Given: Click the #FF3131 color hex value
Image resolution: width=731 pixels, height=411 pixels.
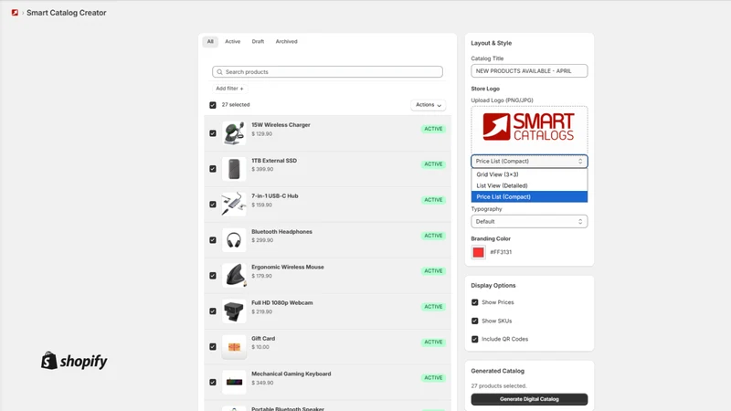Looking at the screenshot, I should coord(501,252).
